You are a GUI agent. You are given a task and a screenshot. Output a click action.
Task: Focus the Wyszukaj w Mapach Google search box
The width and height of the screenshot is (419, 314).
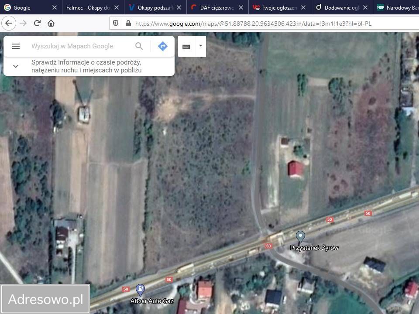72,46
